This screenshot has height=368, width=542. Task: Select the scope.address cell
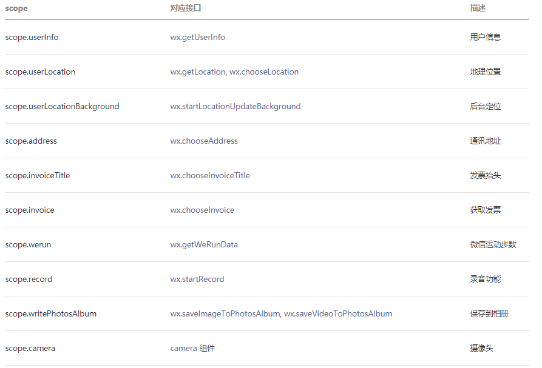(x=31, y=141)
